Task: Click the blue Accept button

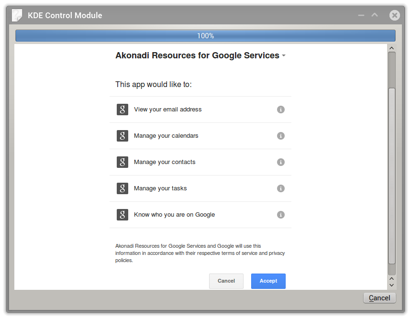Action: 268,281
